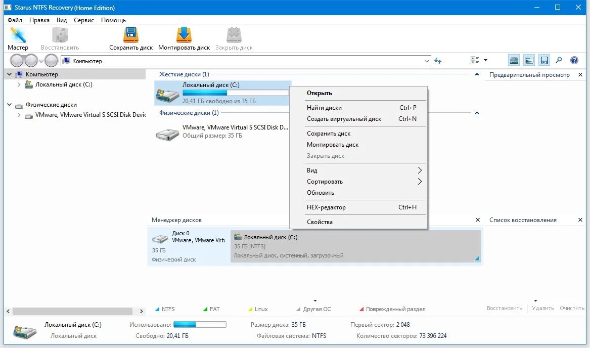Go back with the navigation back arrow
Screen dimensions: 590x348
tap(17, 61)
